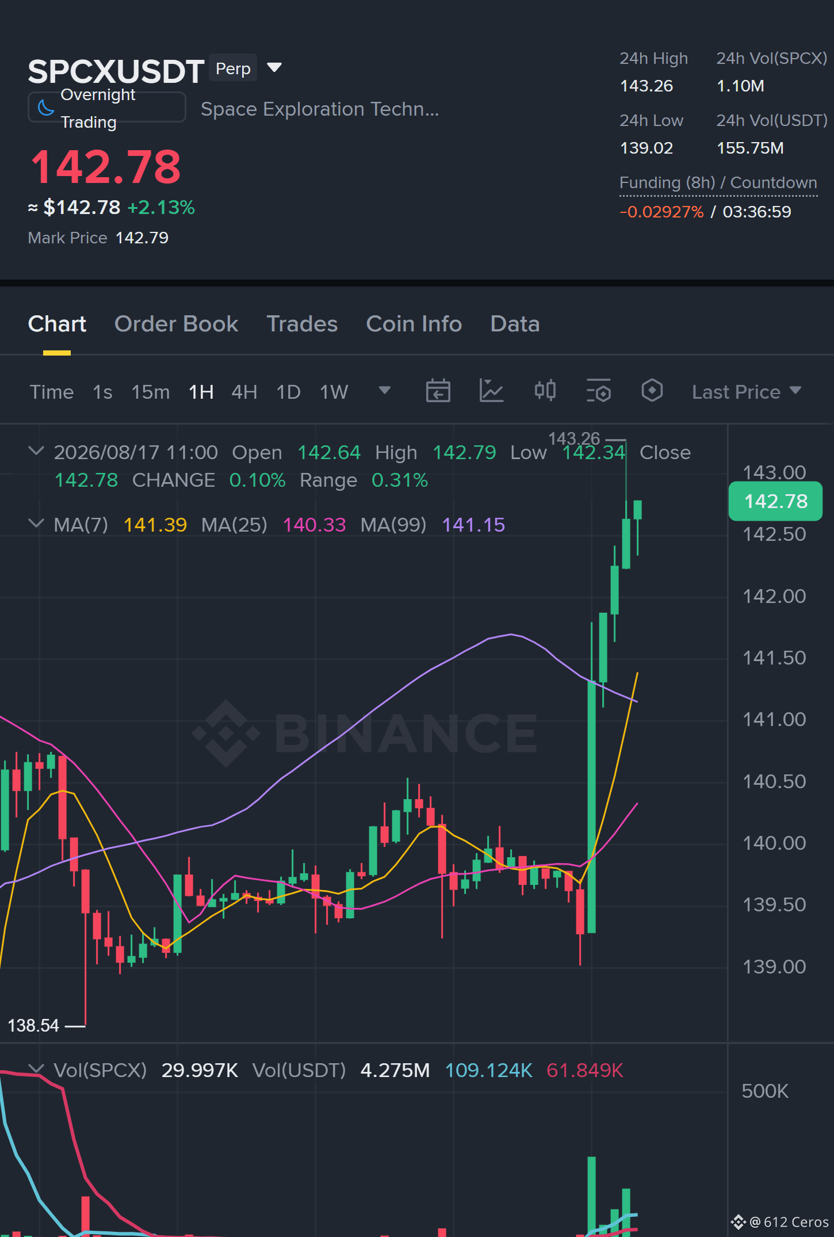The height and width of the screenshot is (1237, 834).
Task: Click the Vol(USDT) value 4.275M
Action: tap(395, 1070)
